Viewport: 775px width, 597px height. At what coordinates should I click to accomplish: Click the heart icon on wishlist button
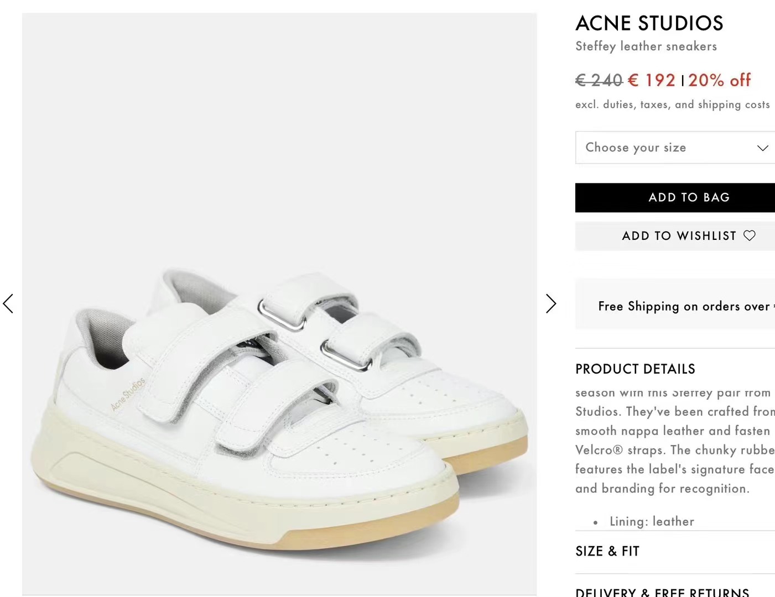pyautogui.click(x=750, y=235)
